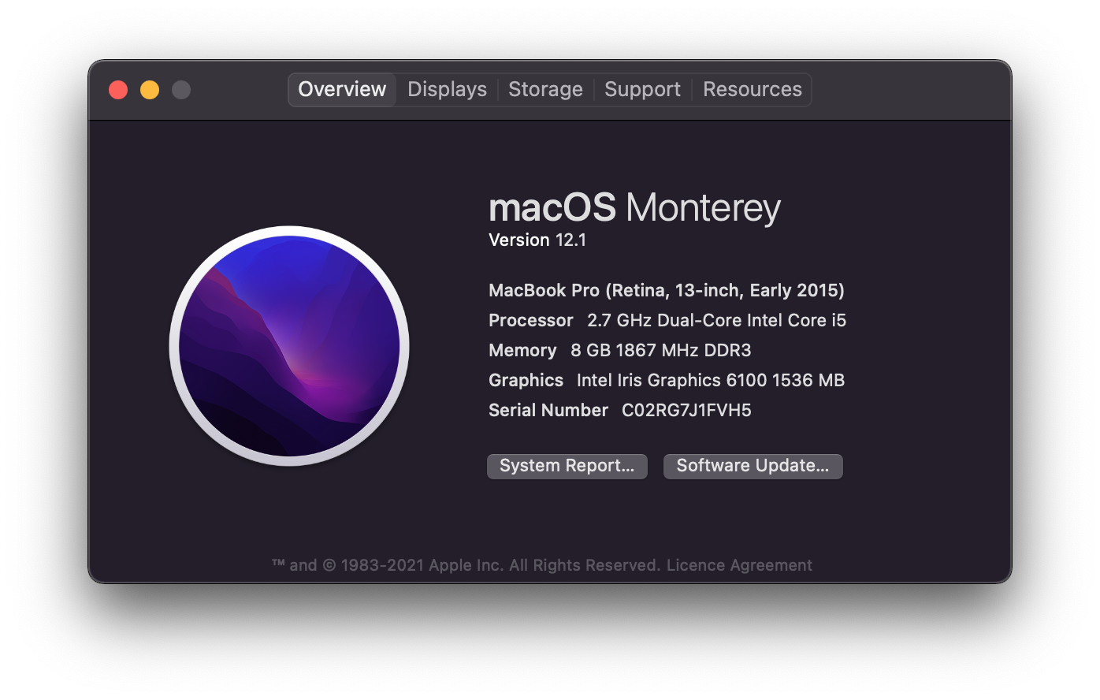Open the Resources tab
This screenshot has height=700, width=1100.
pos(752,89)
